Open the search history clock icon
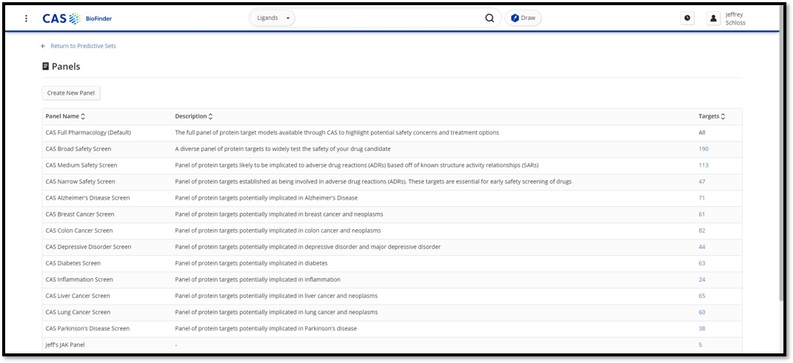793x363 pixels. coord(687,18)
